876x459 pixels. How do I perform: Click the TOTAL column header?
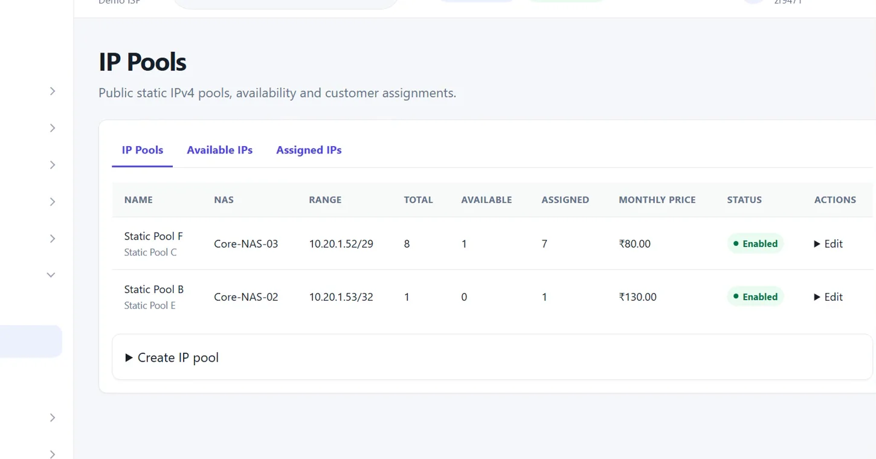pos(419,200)
